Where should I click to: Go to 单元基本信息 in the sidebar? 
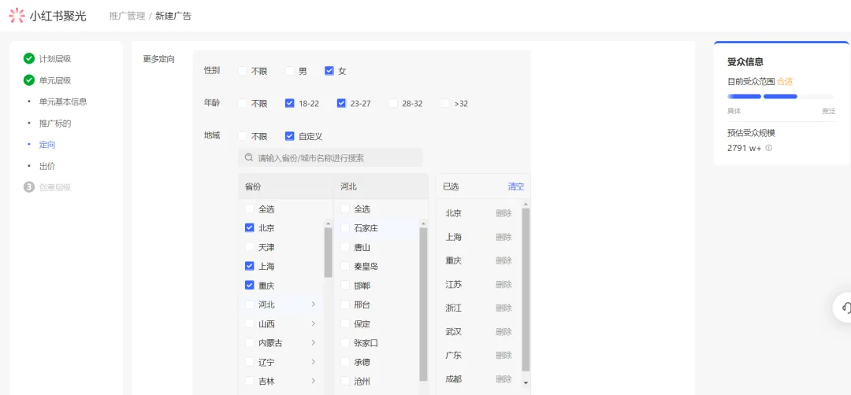coord(62,102)
